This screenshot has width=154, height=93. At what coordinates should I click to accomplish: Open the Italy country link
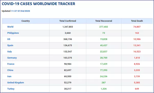9,52
